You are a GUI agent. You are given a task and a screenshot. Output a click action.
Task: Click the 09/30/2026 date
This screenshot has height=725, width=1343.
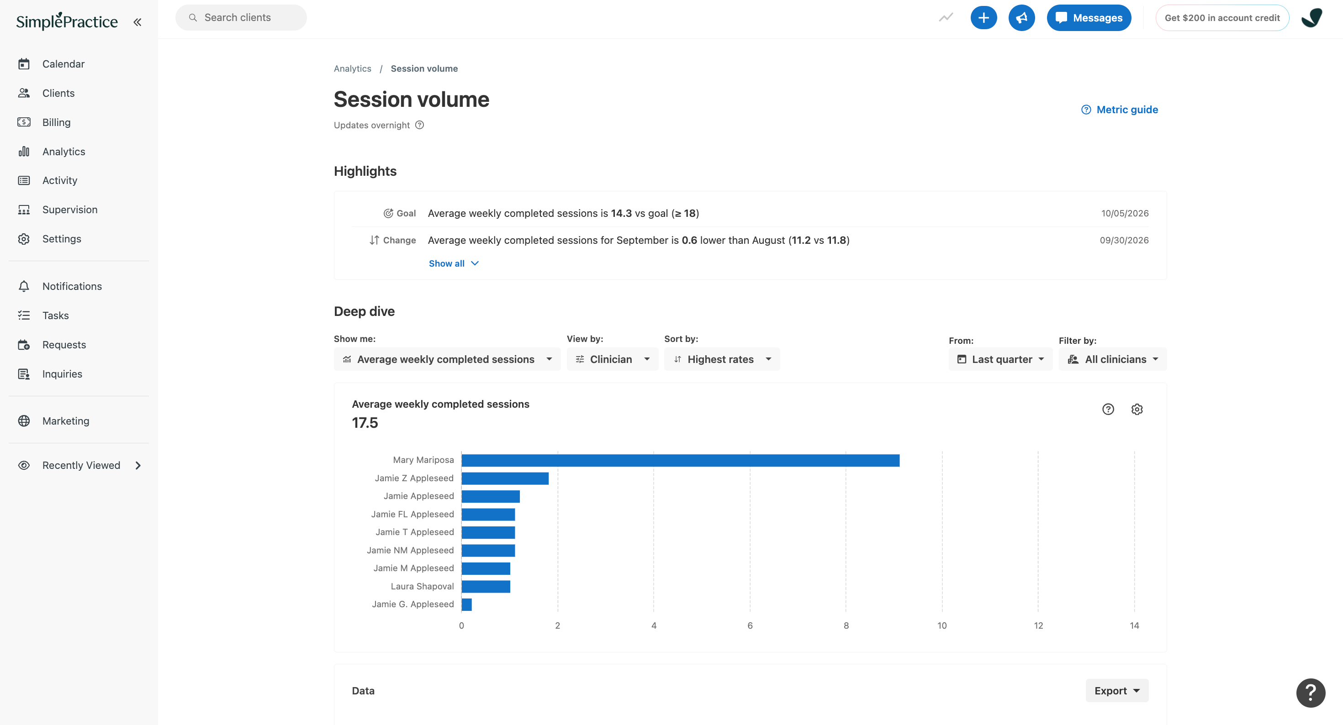click(1124, 240)
